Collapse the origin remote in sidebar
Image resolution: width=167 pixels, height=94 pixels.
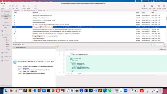3,38
